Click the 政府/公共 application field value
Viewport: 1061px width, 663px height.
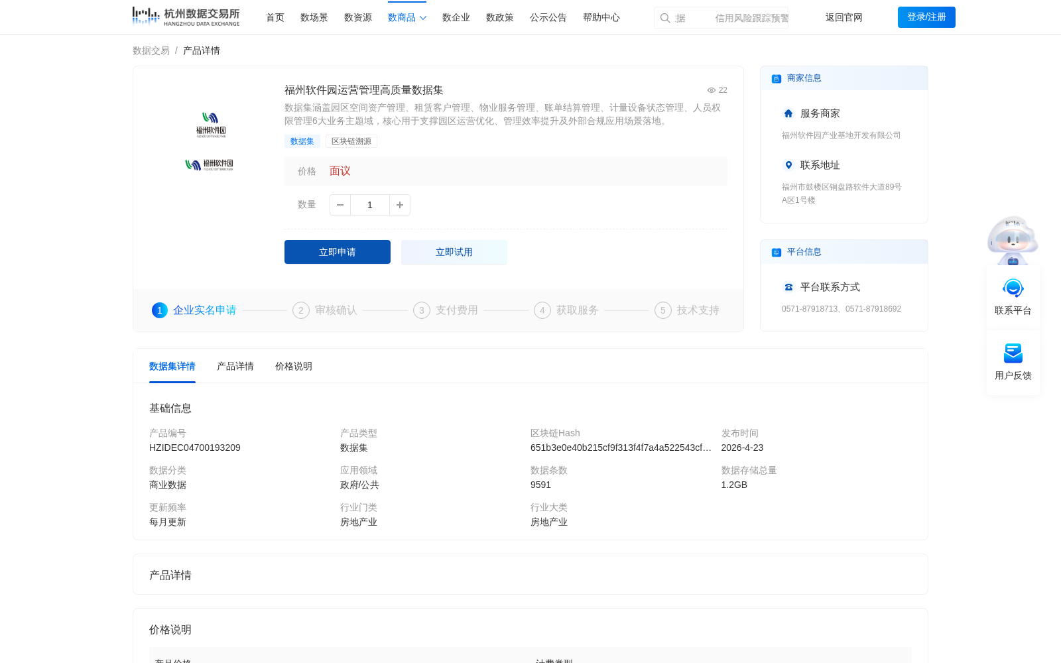(359, 485)
